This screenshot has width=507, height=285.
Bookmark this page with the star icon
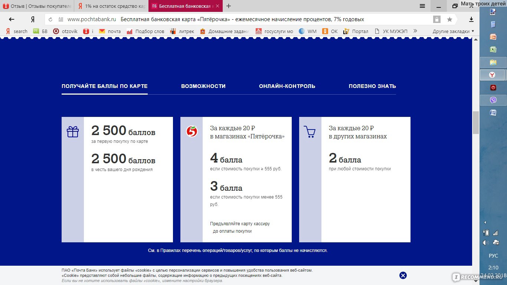click(x=449, y=19)
